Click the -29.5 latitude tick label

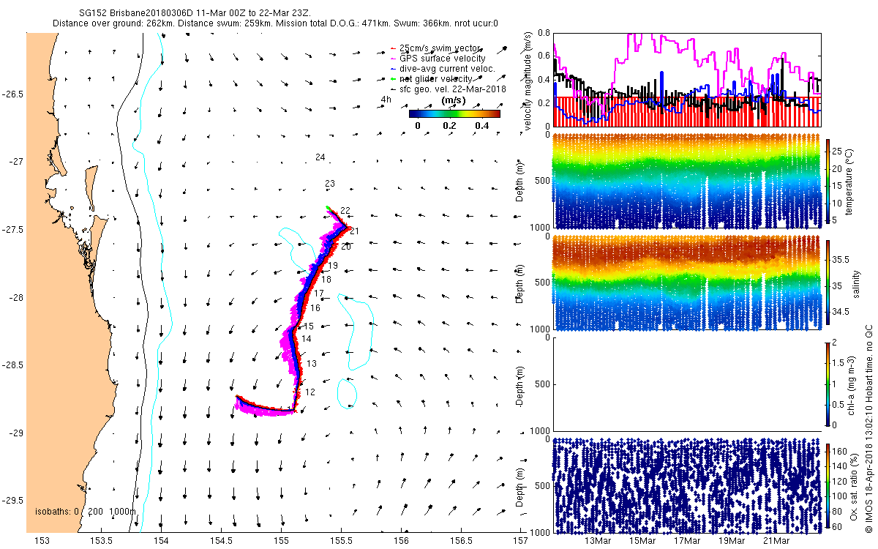(x=12, y=501)
